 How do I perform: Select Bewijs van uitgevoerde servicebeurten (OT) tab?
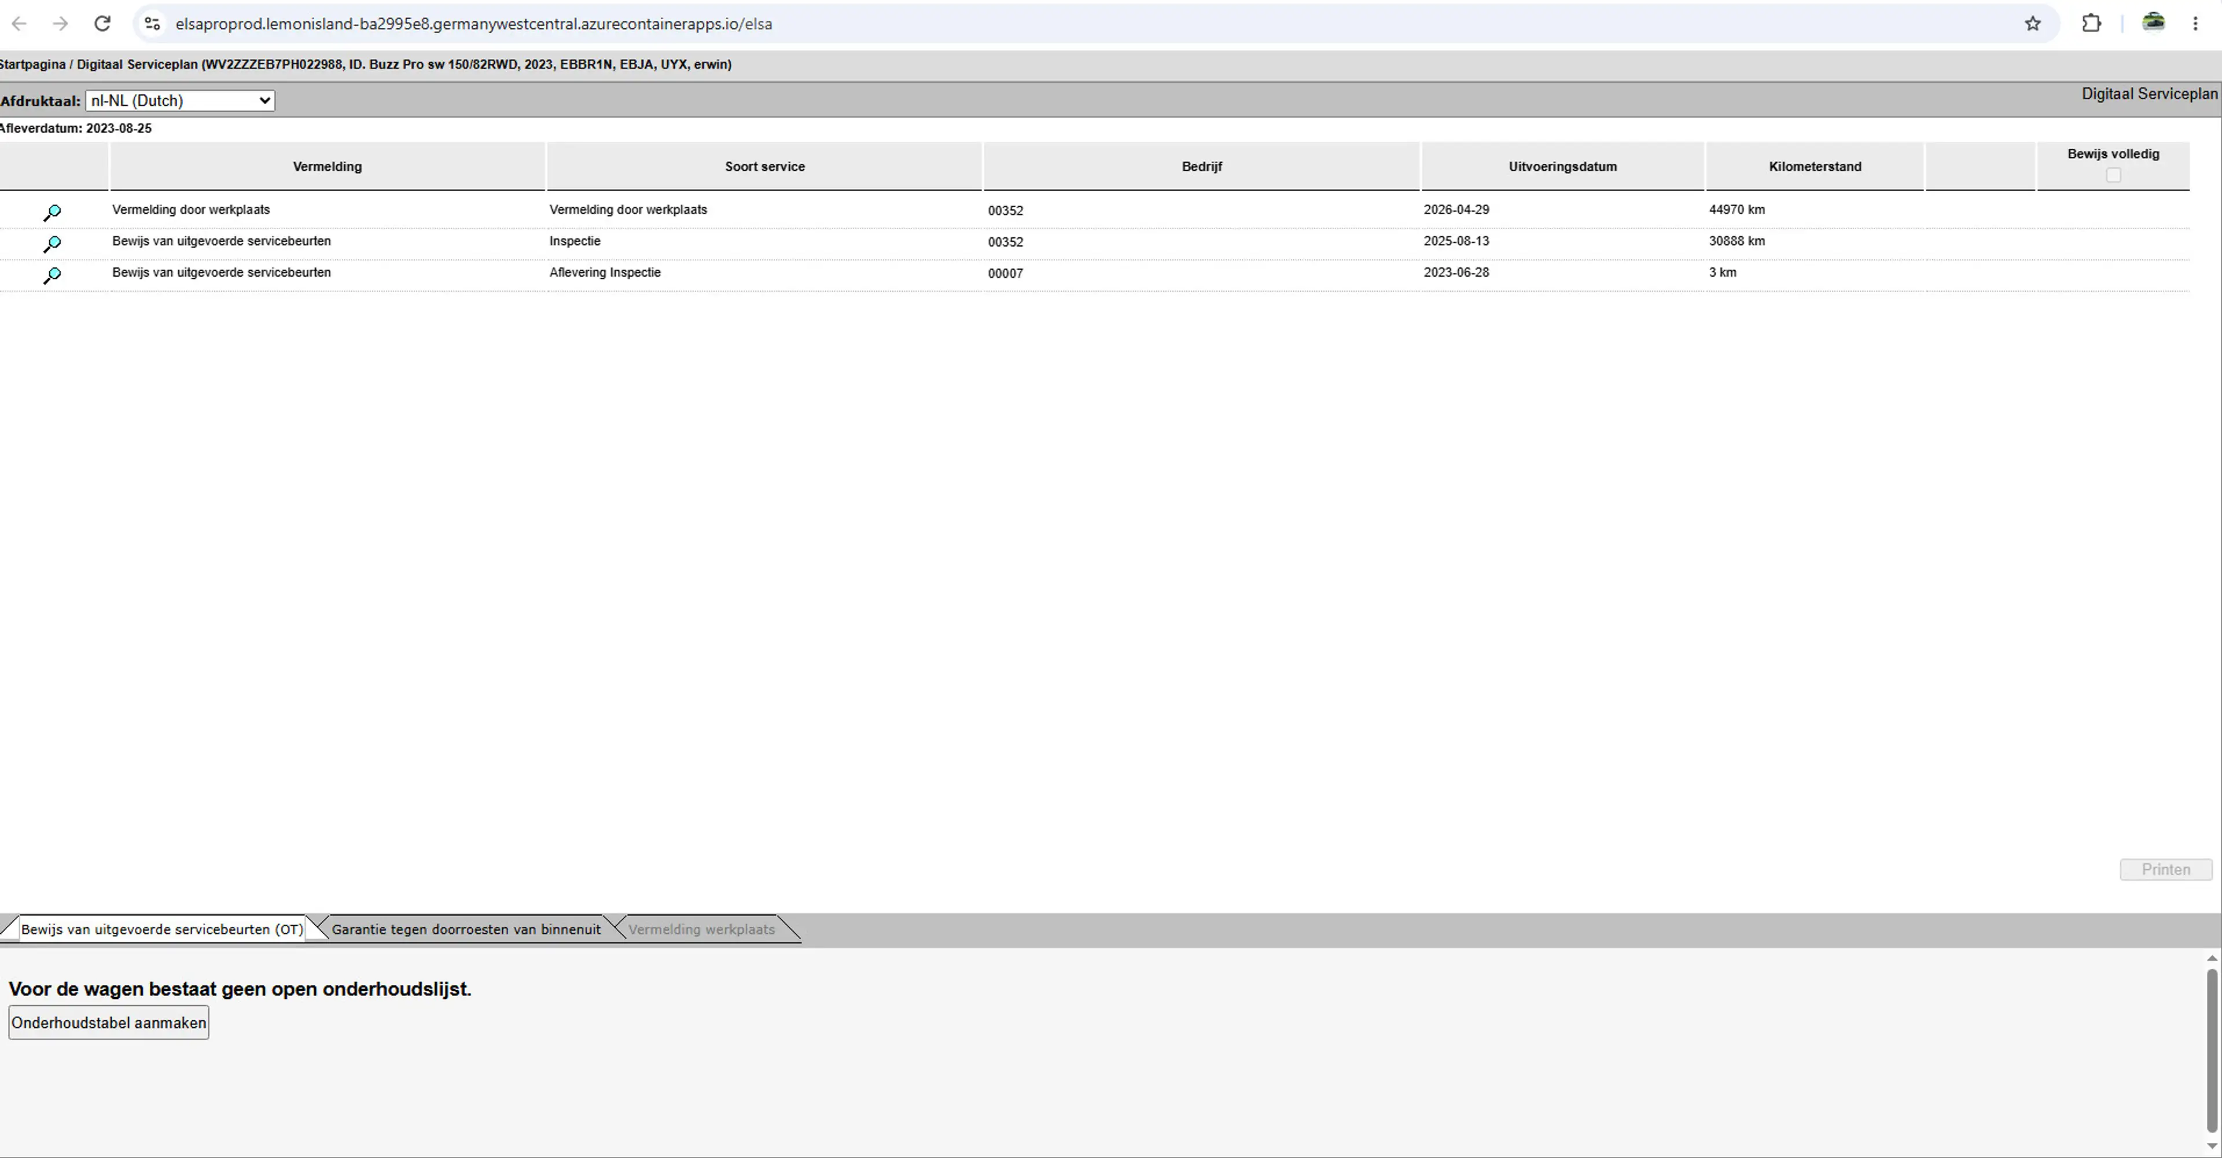pyautogui.click(x=162, y=929)
